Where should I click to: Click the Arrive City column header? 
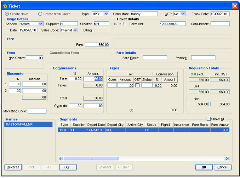[135, 125]
